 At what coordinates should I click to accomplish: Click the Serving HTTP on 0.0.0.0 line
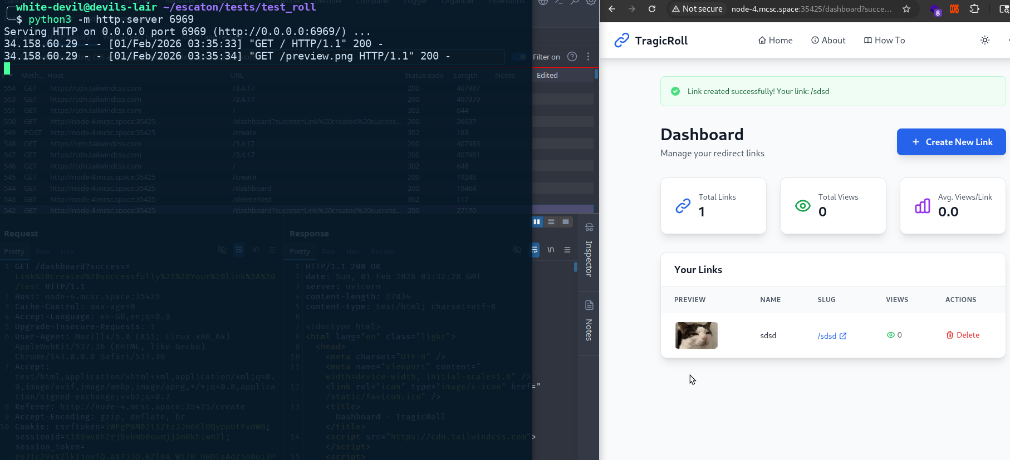(x=187, y=32)
